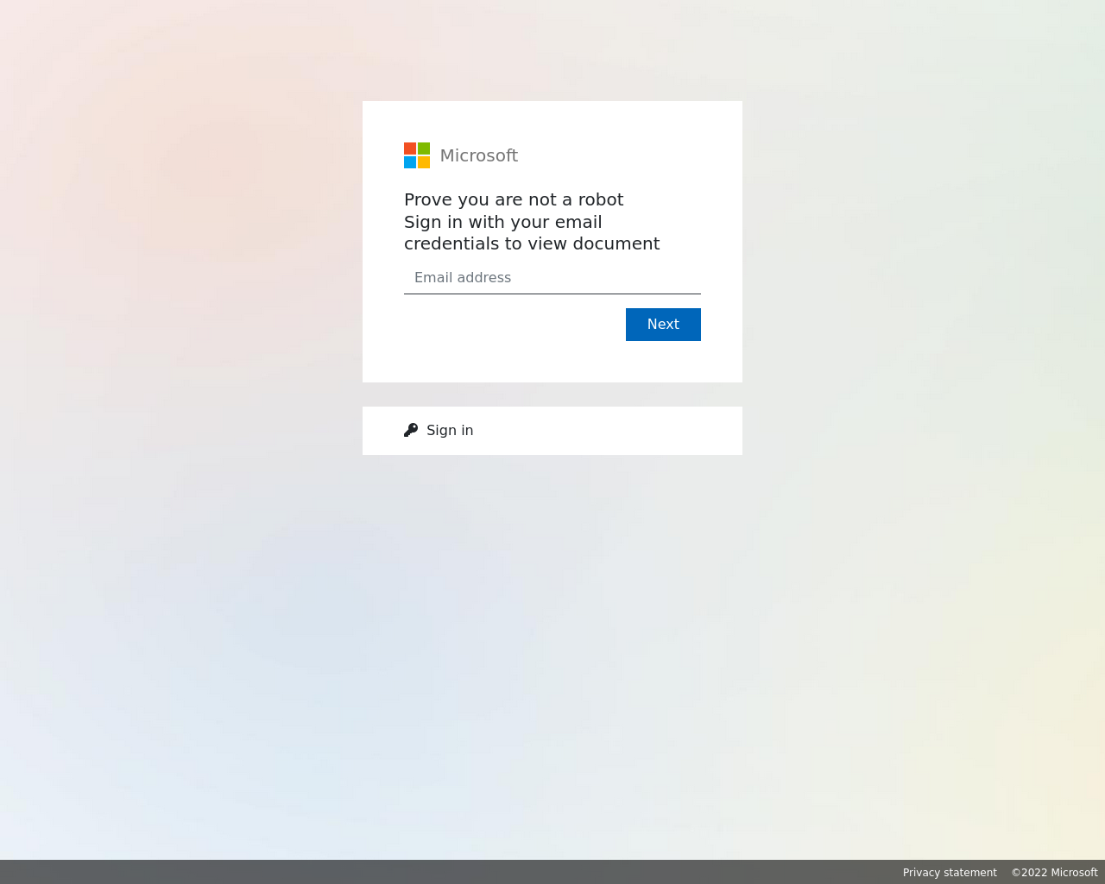Focus the Email address input field
The width and height of the screenshot is (1105, 884).
552,278
